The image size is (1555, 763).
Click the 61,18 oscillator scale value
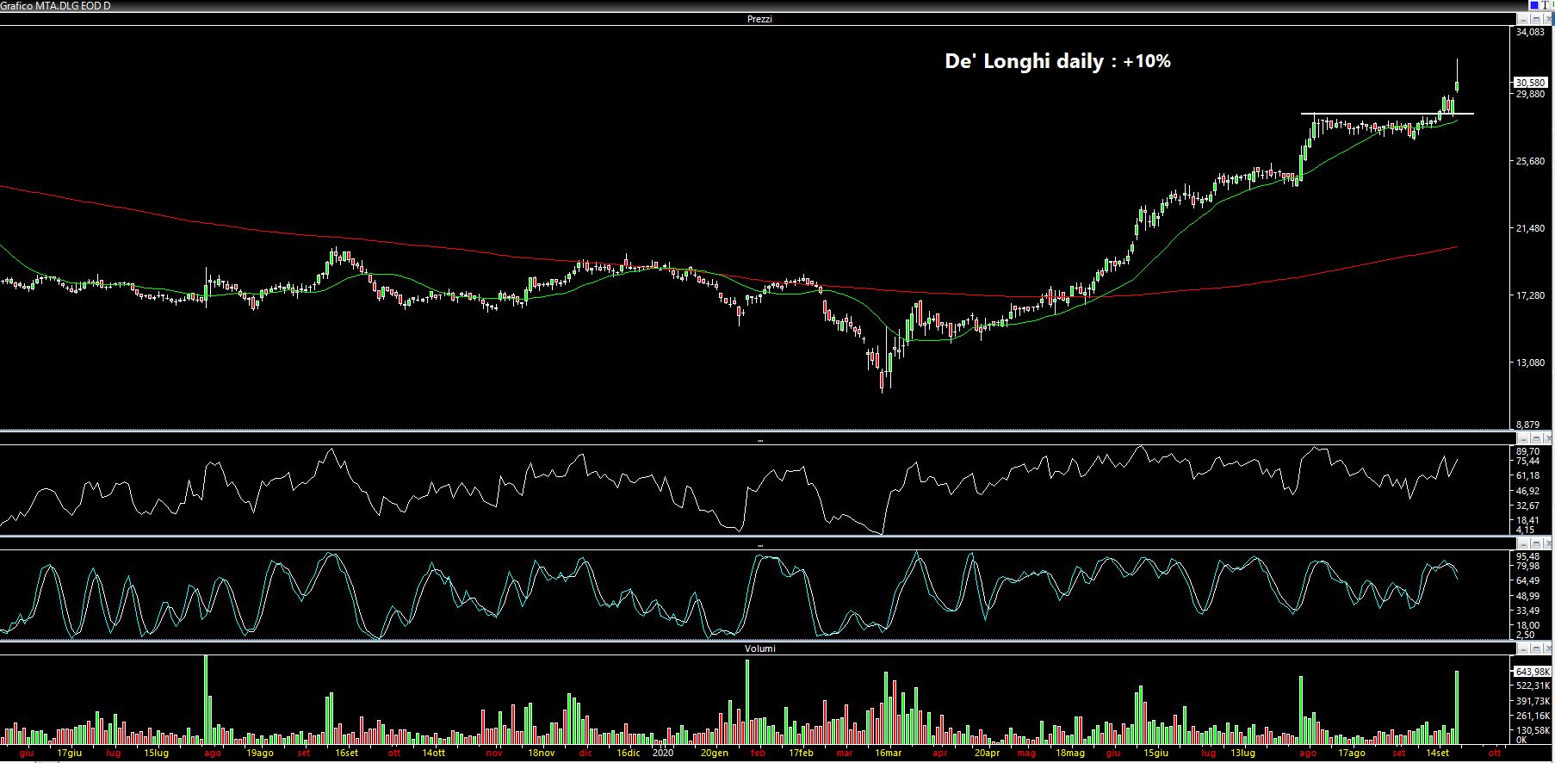click(1527, 475)
